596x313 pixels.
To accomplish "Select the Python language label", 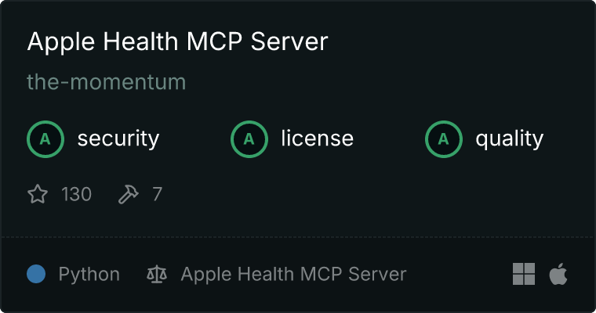I will point(89,275).
